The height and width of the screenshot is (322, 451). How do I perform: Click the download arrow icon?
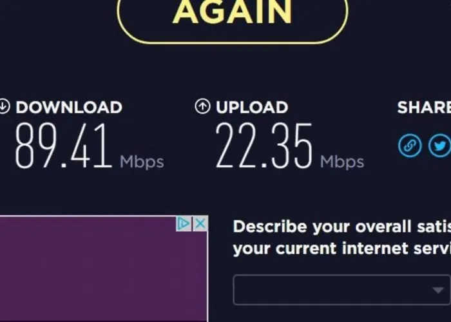point(4,106)
